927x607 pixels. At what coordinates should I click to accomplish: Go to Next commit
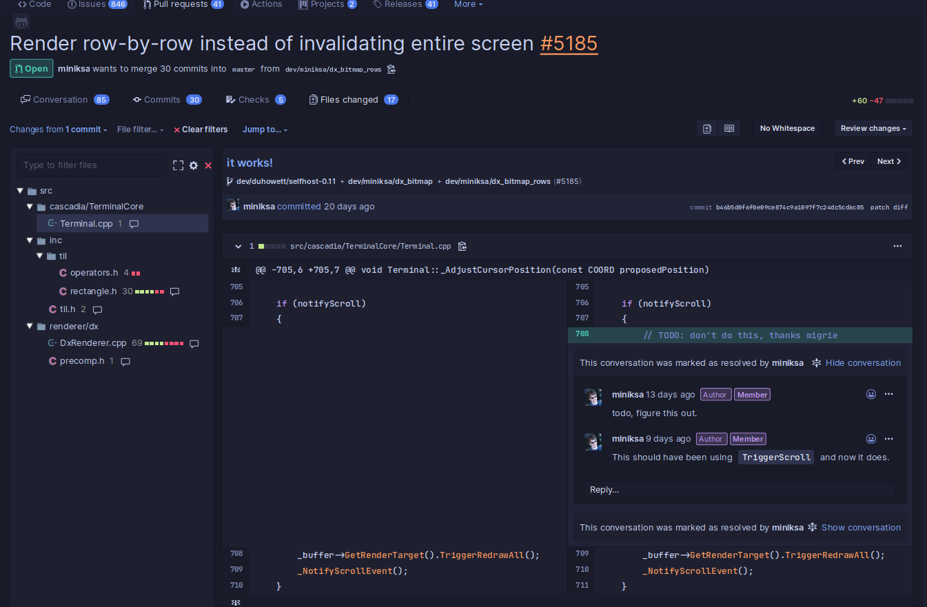click(889, 161)
